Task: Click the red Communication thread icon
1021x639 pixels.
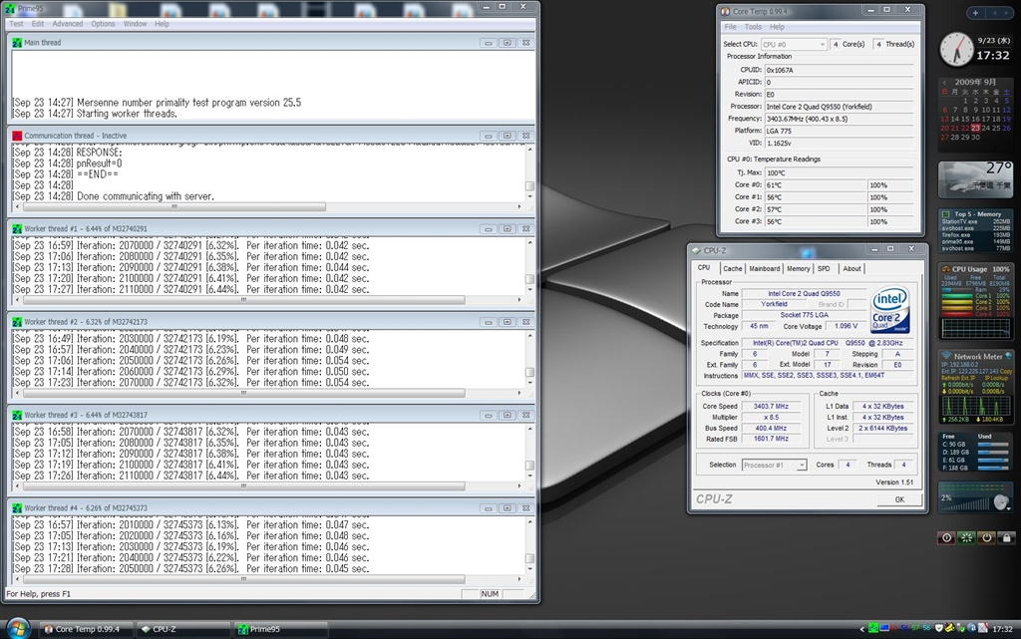Action: click(x=17, y=136)
